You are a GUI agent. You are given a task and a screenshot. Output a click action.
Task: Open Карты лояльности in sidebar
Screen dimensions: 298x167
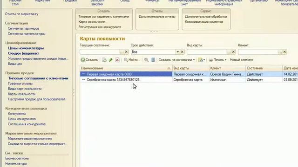[x=22, y=94]
